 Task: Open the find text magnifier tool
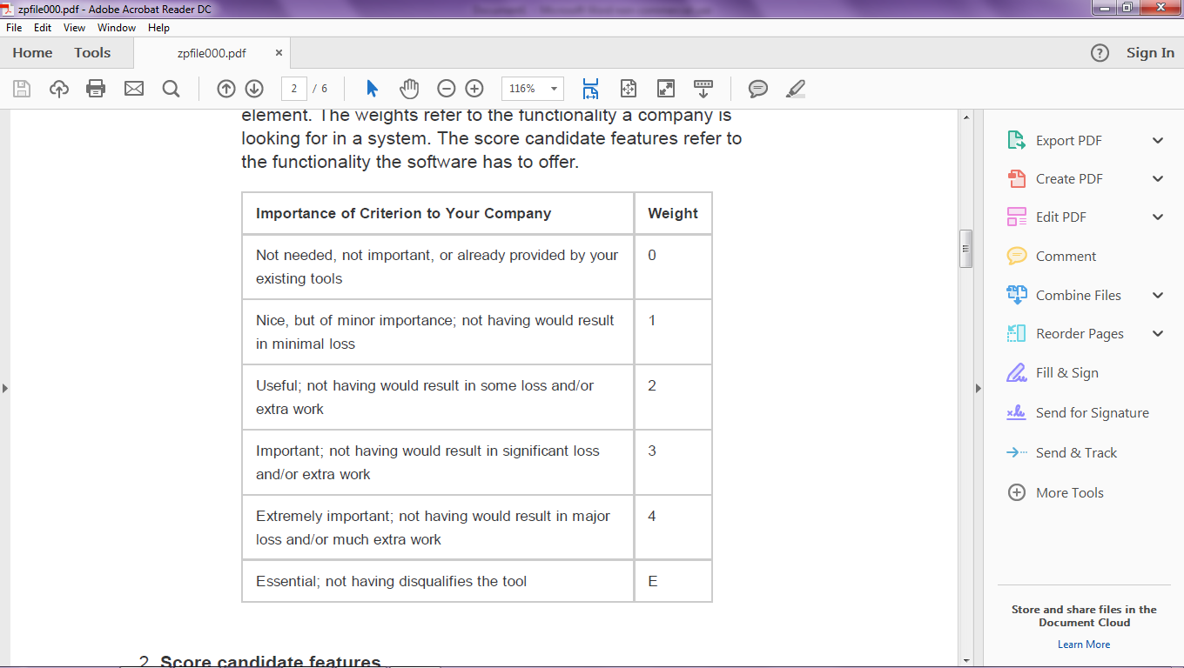[172, 89]
